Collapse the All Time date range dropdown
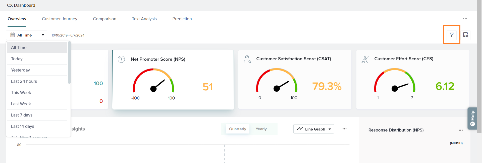The width and height of the screenshot is (482, 163). (x=26, y=35)
